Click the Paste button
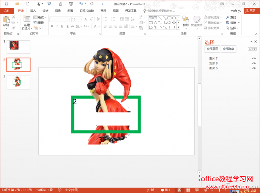Screen dimensions: 260x193 pos(6,22)
